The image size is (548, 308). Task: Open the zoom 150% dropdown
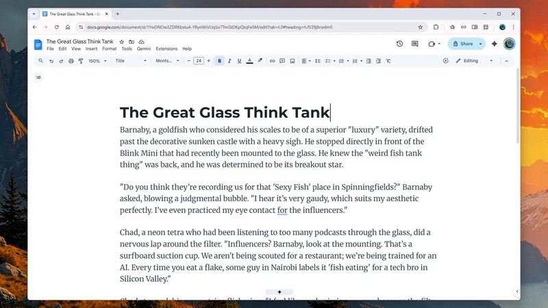(97, 61)
